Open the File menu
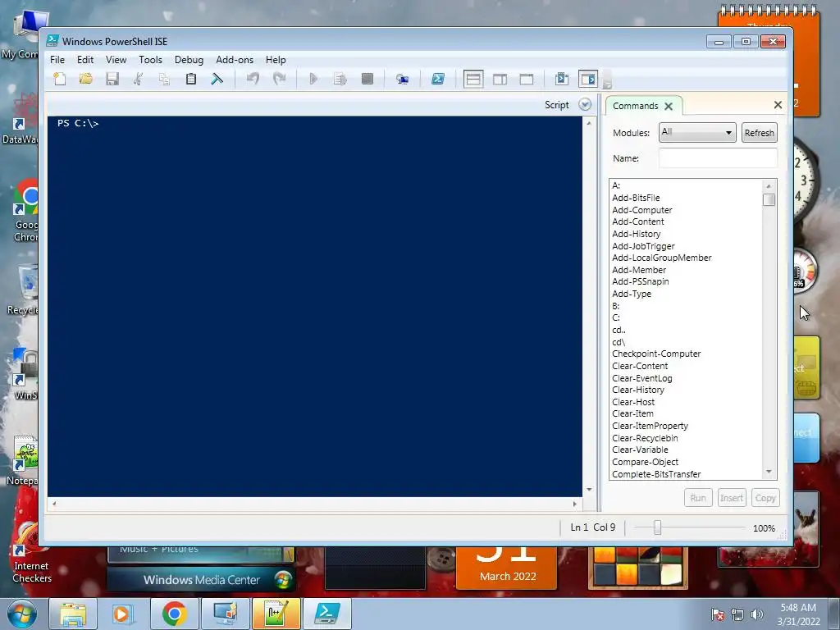 [x=57, y=60]
